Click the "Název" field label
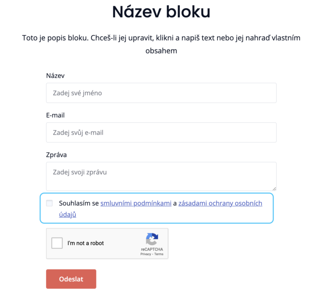The width and height of the screenshot is (332, 300). 55,76
